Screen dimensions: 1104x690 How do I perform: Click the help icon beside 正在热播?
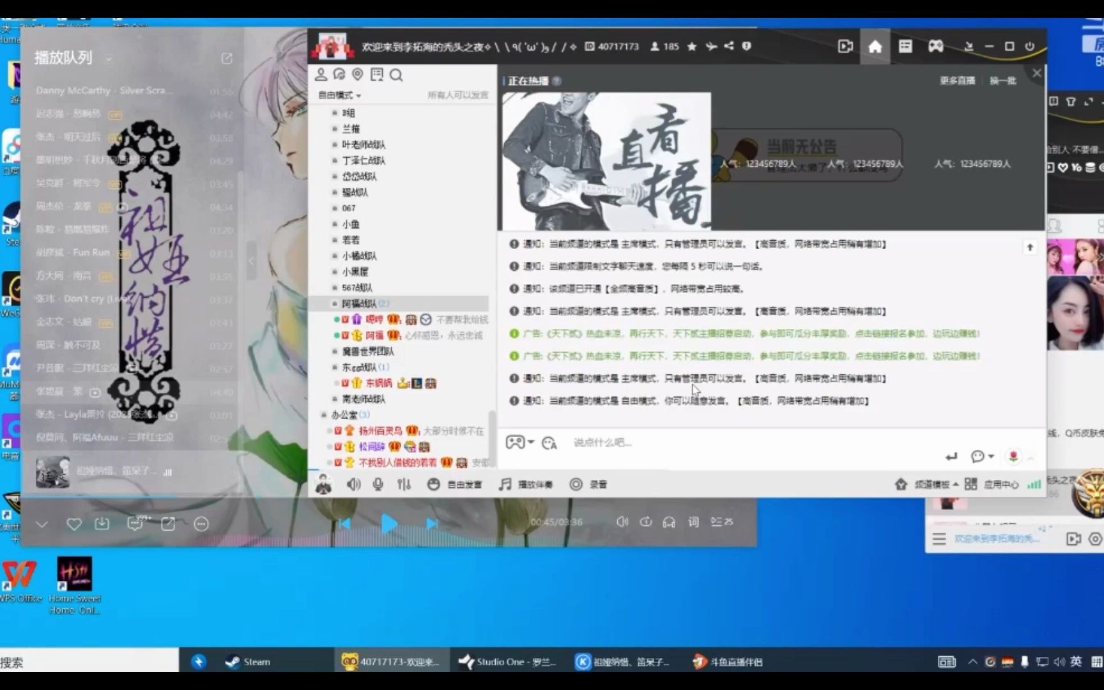click(x=556, y=80)
